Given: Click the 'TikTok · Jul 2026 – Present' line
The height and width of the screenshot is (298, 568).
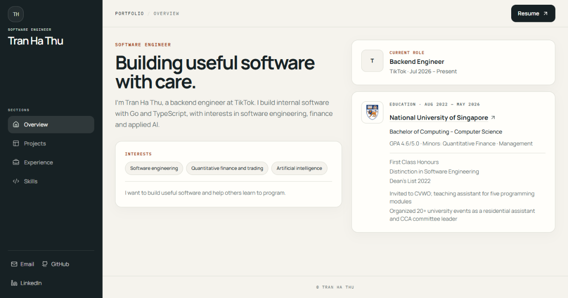Looking at the screenshot, I should [x=423, y=71].
